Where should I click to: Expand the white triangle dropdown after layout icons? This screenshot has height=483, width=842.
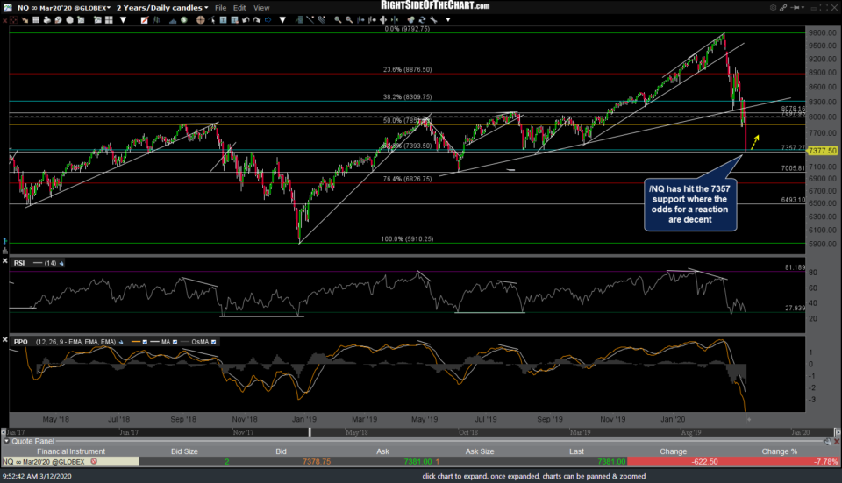click(123, 20)
